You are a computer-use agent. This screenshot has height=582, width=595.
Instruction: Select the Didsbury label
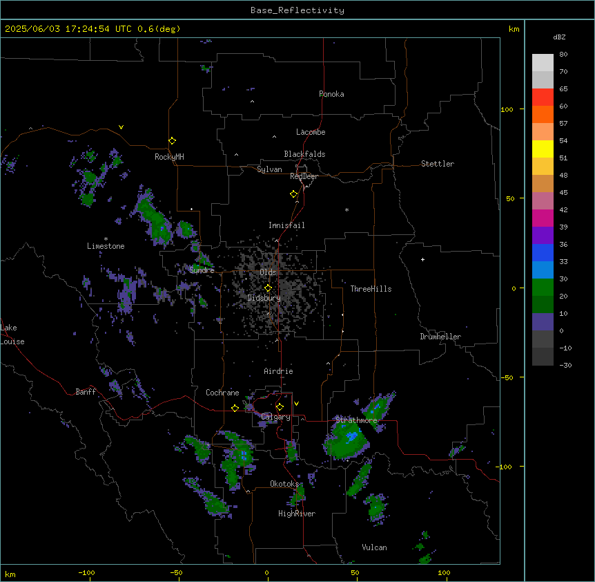point(264,298)
